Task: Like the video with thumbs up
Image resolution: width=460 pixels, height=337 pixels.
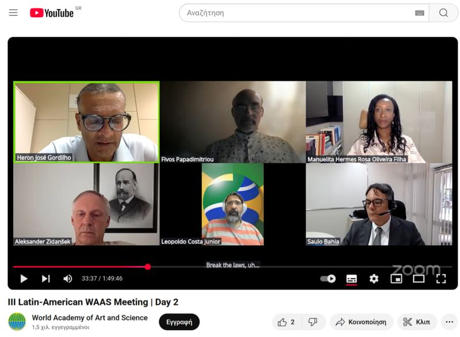Action: tap(286, 322)
